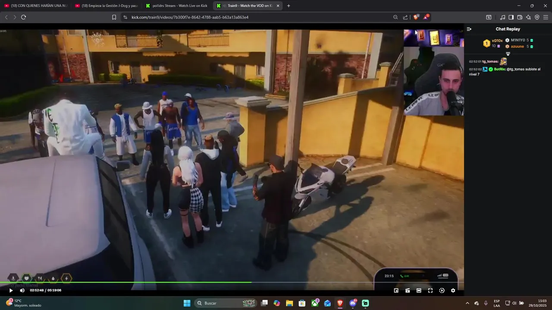
Task: Open the green Kick app taskbar icon
Action: click(x=365, y=303)
